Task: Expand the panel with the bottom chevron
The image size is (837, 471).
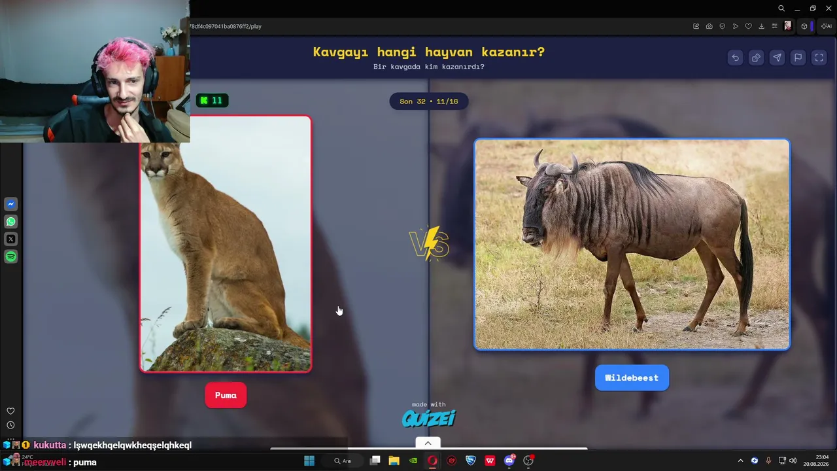Action: point(428,443)
